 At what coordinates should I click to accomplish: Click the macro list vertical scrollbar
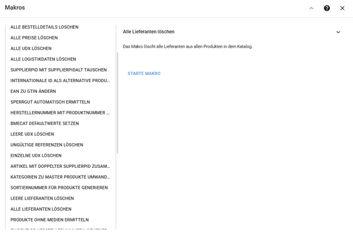tap(117, 103)
